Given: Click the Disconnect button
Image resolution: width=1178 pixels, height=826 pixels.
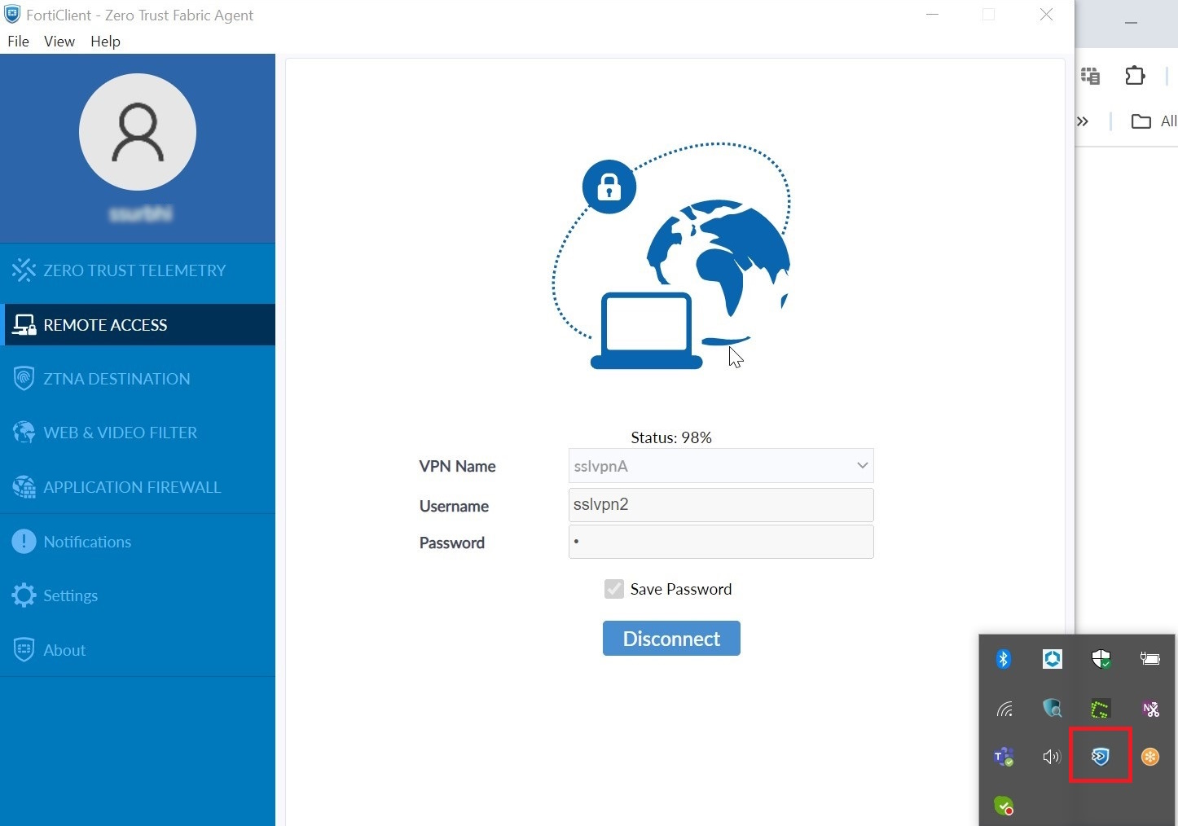Looking at the screenshot, I should tap(671, 638).
